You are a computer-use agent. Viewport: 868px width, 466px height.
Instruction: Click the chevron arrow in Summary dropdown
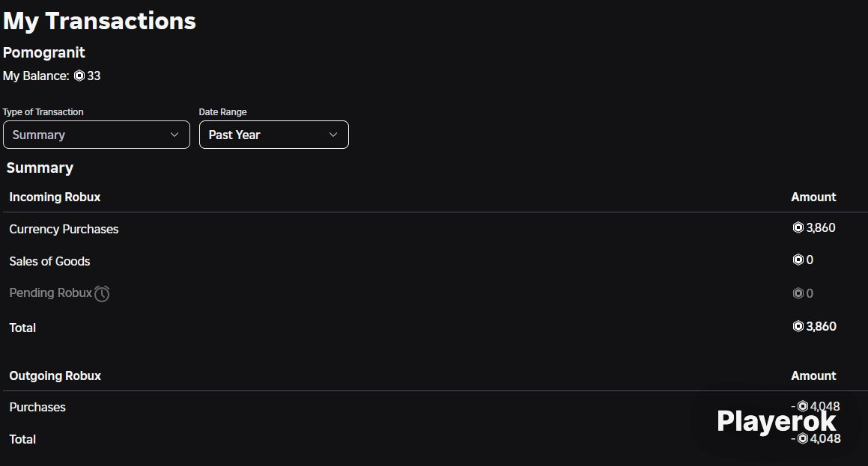point(174,135)
